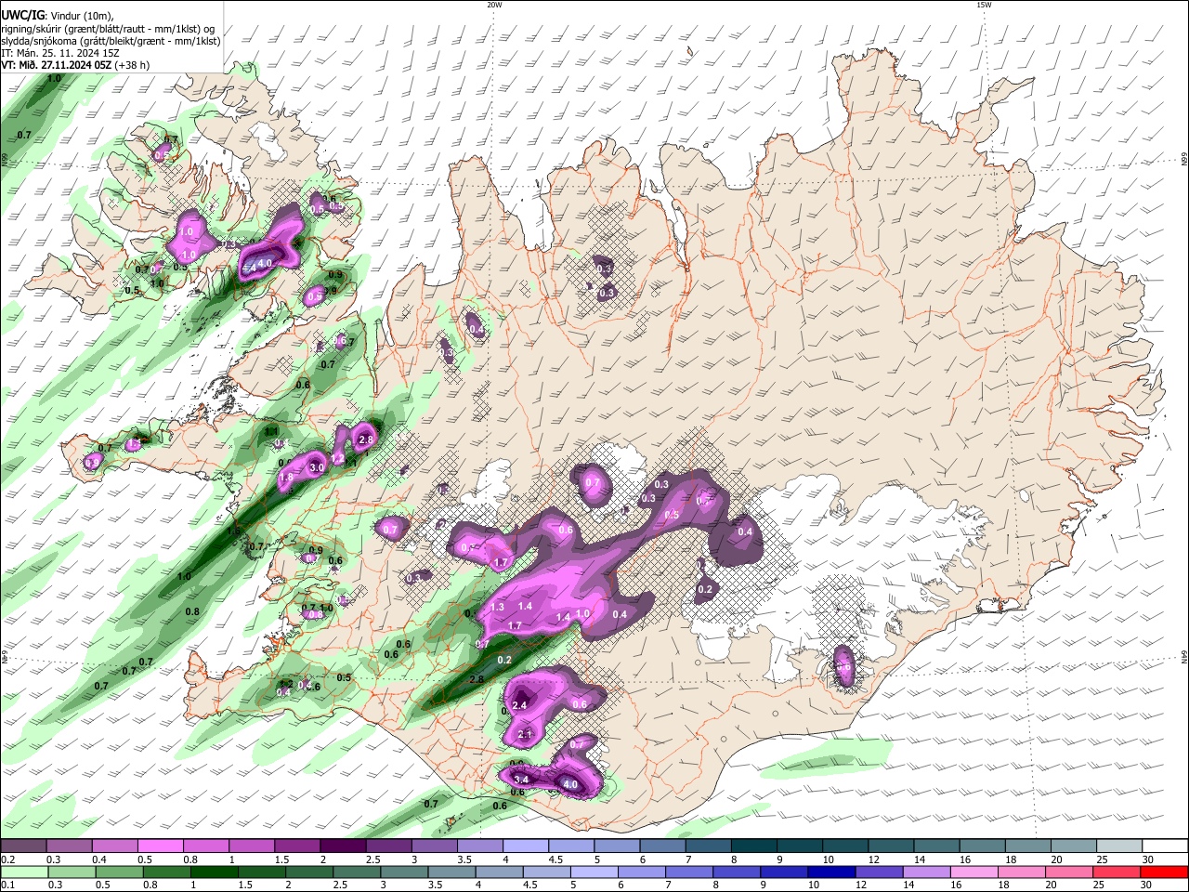
Task: Pick the pale lavender snow swatch between 4 and 4.5
Action: coord(526,846)
